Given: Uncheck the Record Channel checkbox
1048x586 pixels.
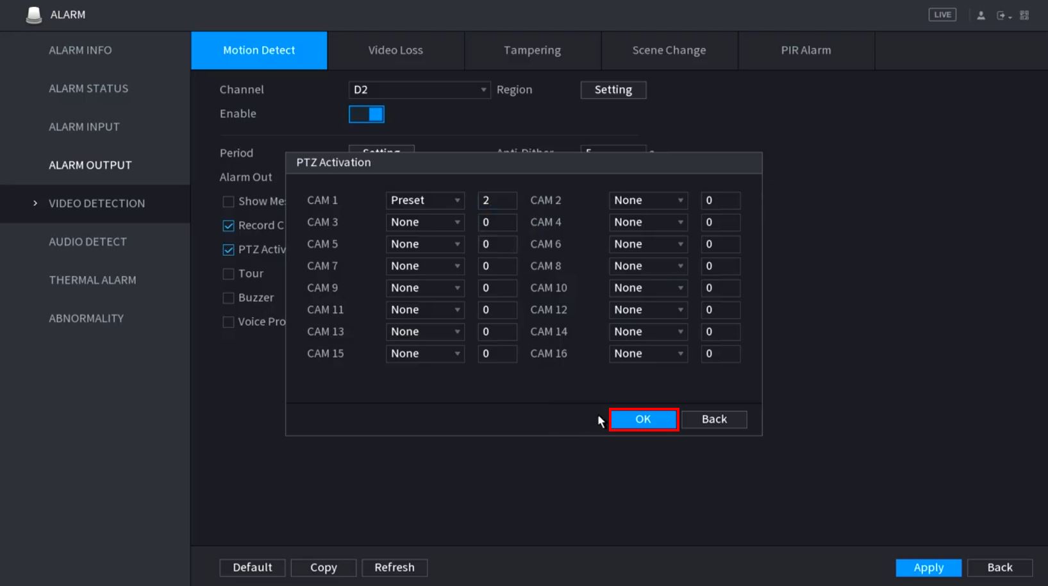Looking at the screenshot, I should (228, 226).
